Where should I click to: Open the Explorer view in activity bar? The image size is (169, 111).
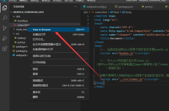pos(5,8)
